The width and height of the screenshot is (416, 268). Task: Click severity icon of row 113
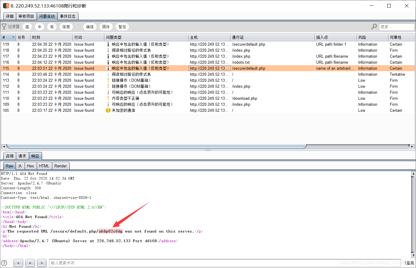click(108, 80)
